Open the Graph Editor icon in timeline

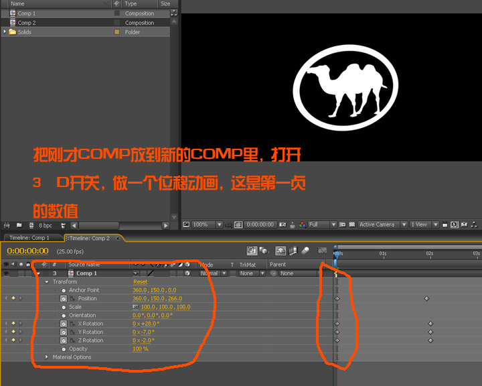(x=322, y=251)
